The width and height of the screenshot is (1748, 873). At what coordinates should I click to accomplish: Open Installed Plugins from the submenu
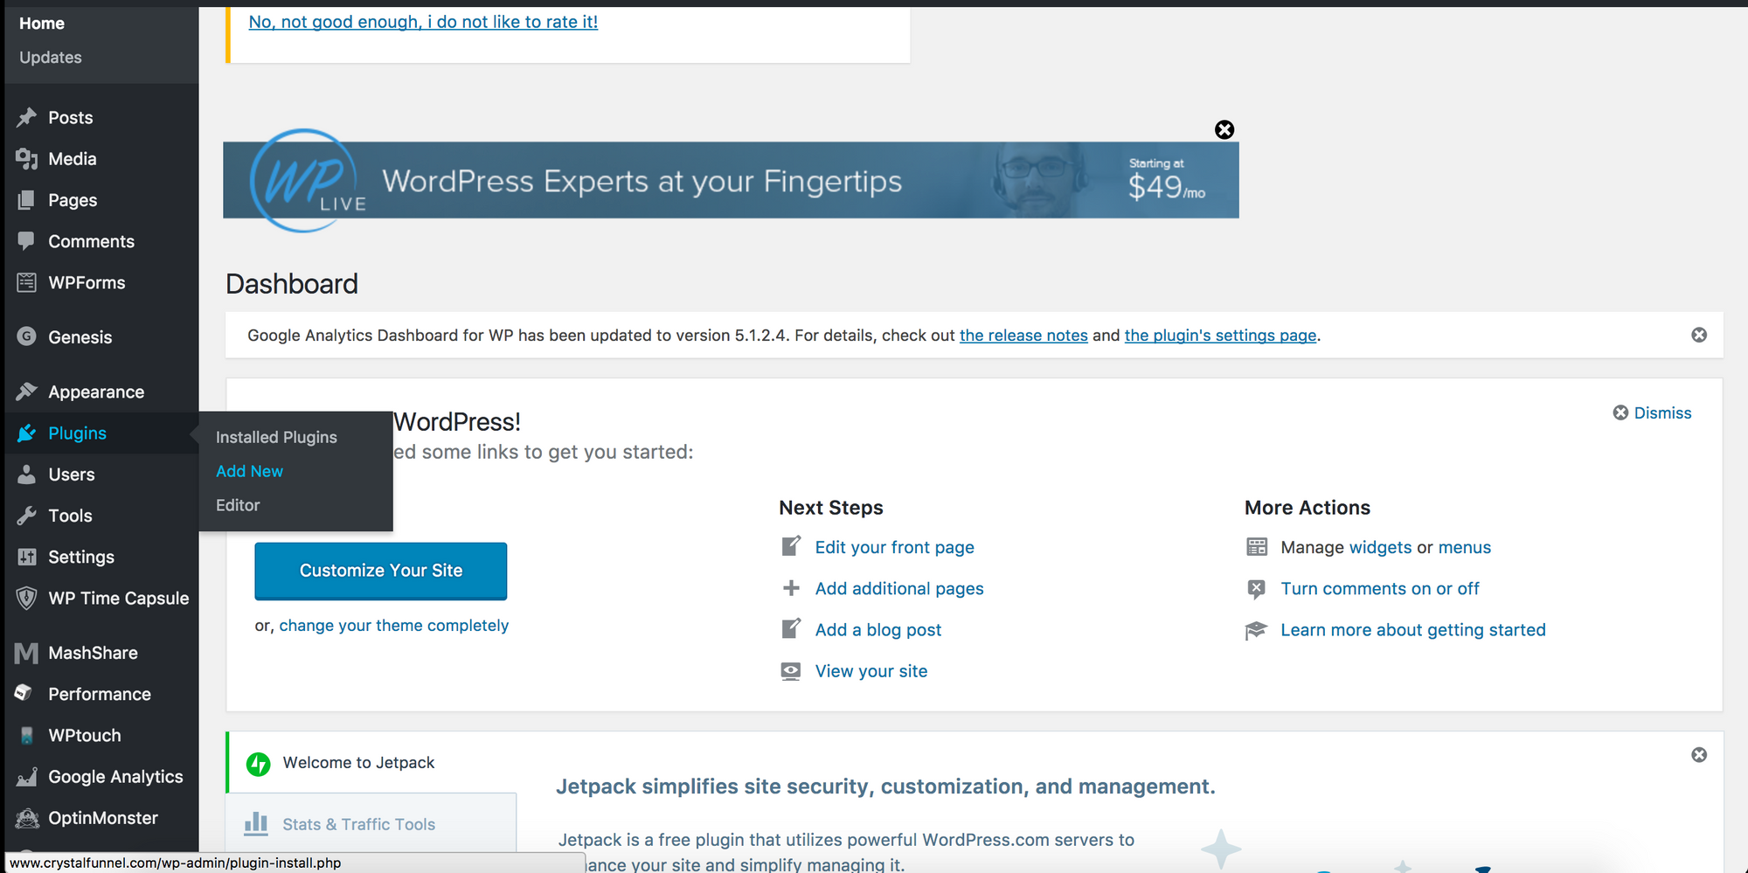coord(276,437)
